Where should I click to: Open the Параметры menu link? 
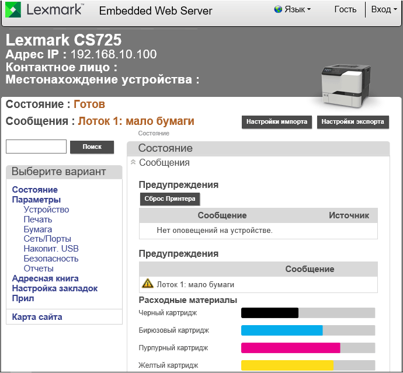point(36,200)
